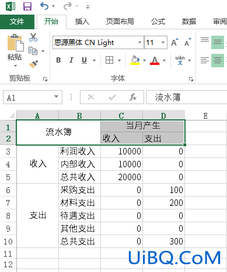227x272 pixels.
Task: Open the undo history dropdown arrow
Action: [53, 6]
